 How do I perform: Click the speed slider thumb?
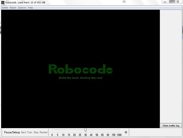[85, 130]
